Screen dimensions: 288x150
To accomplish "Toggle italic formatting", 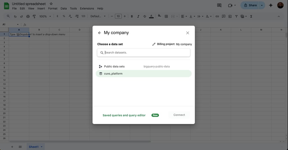I will 138,17.
